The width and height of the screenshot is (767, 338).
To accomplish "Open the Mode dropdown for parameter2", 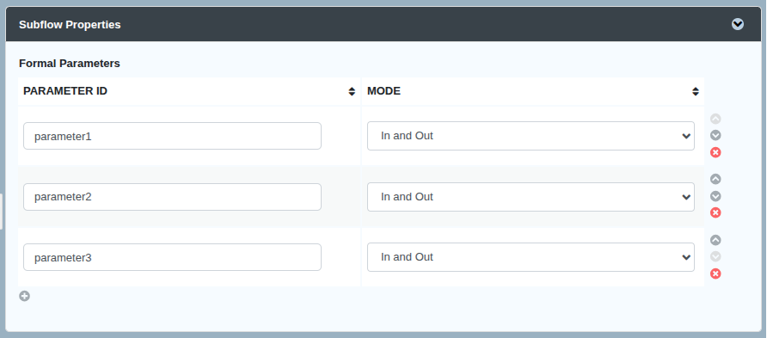I will (531, 197).
